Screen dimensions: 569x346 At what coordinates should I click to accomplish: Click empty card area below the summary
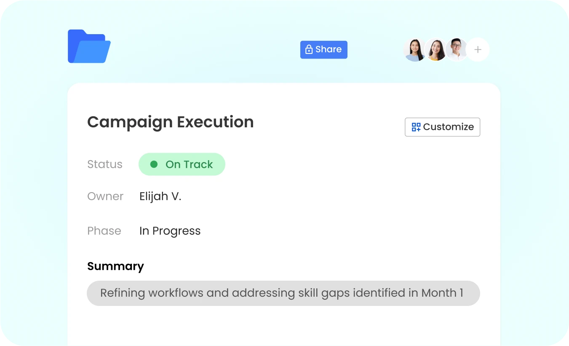(283, 327)
